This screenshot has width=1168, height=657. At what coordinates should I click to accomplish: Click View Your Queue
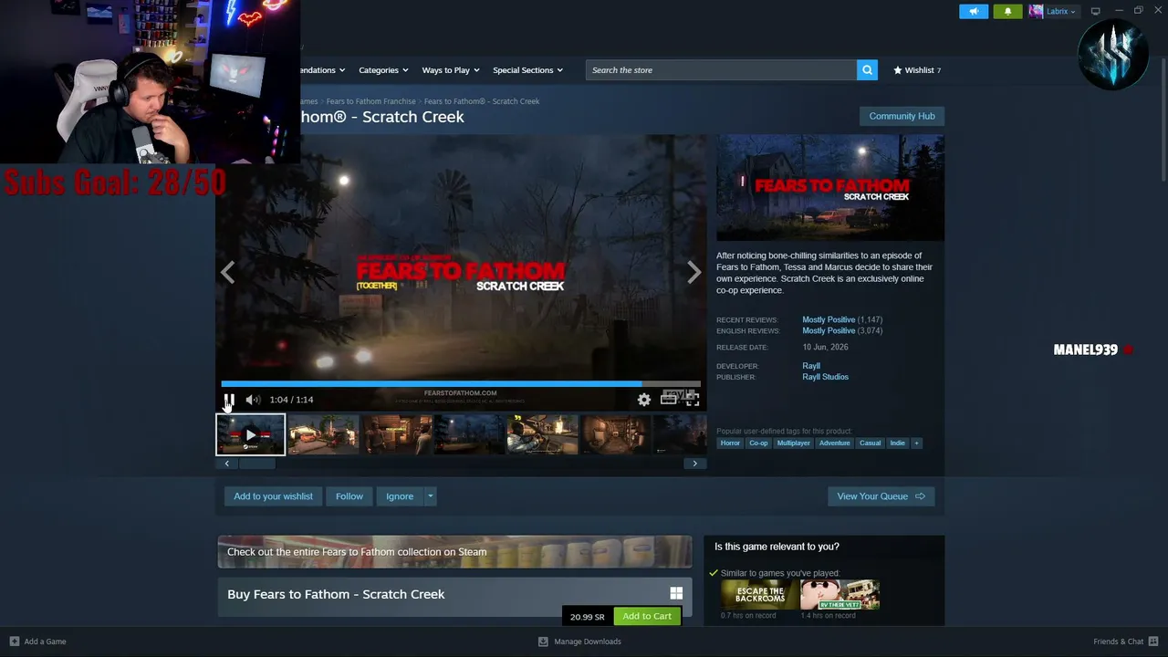tap(881, 496)
